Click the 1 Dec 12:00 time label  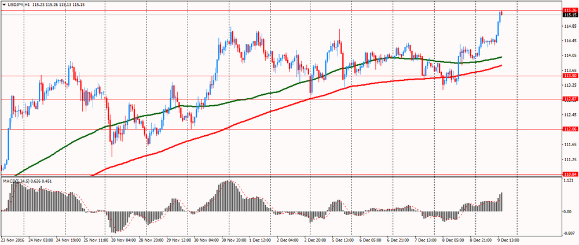point(260,239)
